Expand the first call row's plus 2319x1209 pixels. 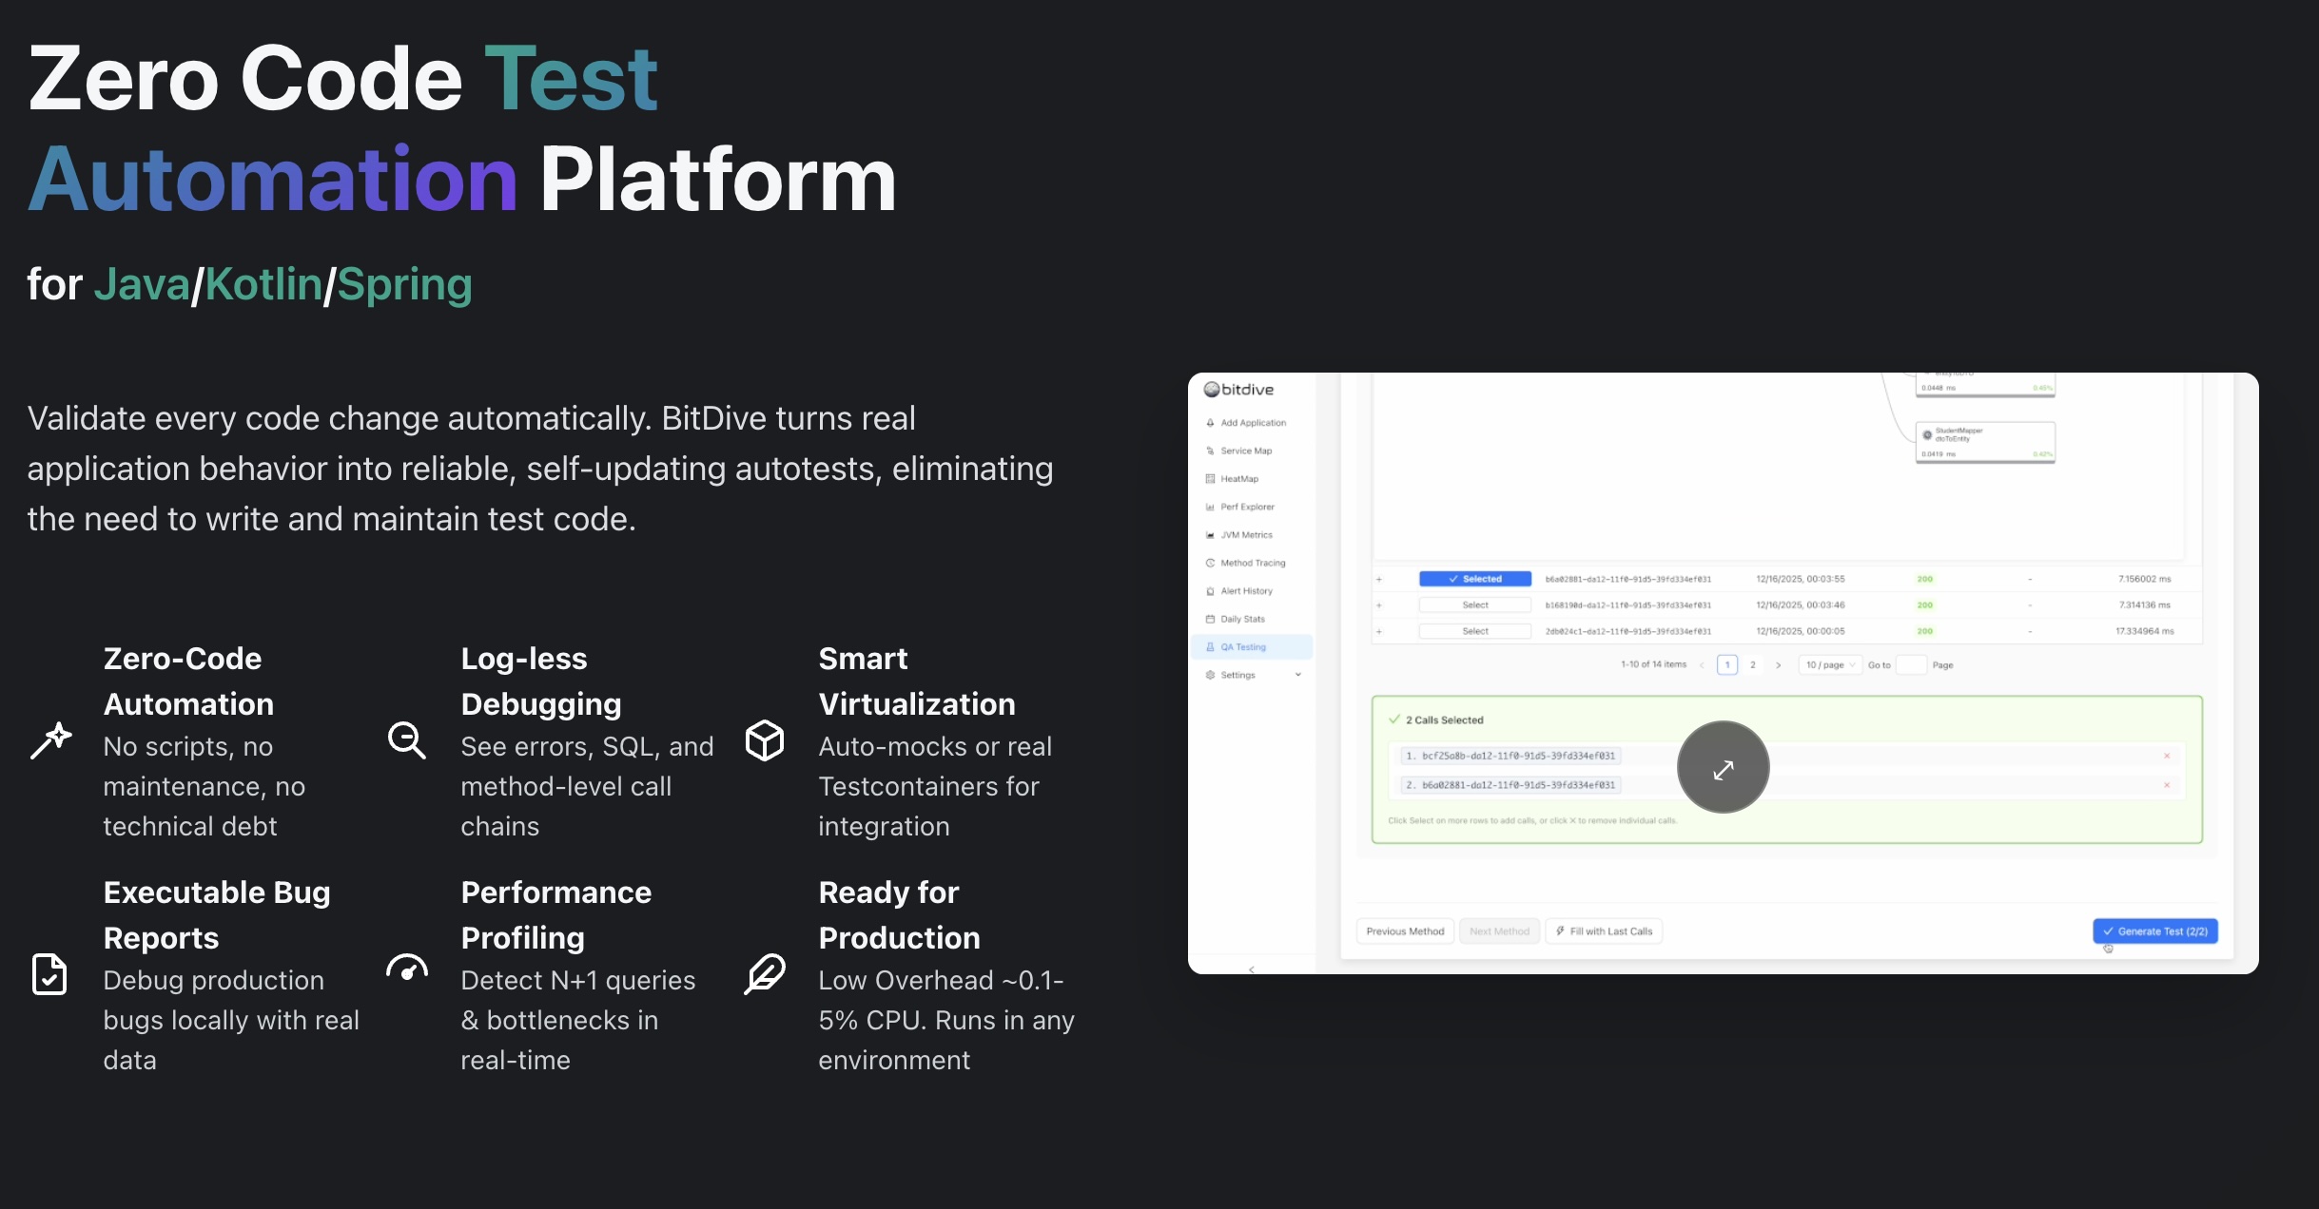point(1379,579)
